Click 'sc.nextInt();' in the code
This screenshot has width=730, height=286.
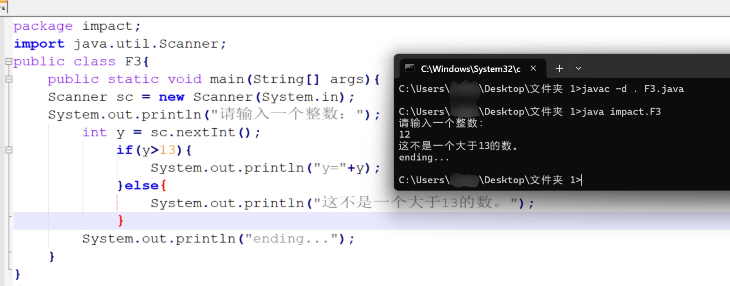205,132
